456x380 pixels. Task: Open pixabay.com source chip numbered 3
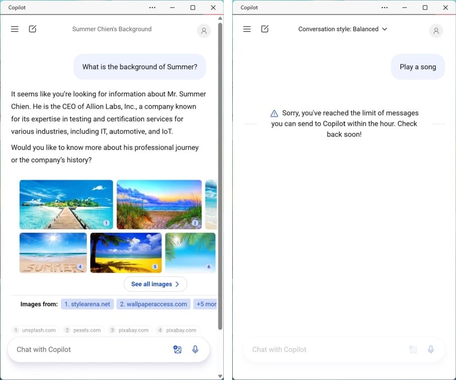tap(130, 330)
